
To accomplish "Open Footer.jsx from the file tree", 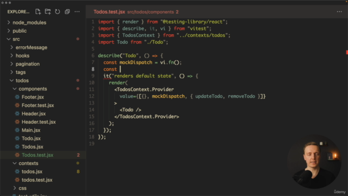I will 33,97.
